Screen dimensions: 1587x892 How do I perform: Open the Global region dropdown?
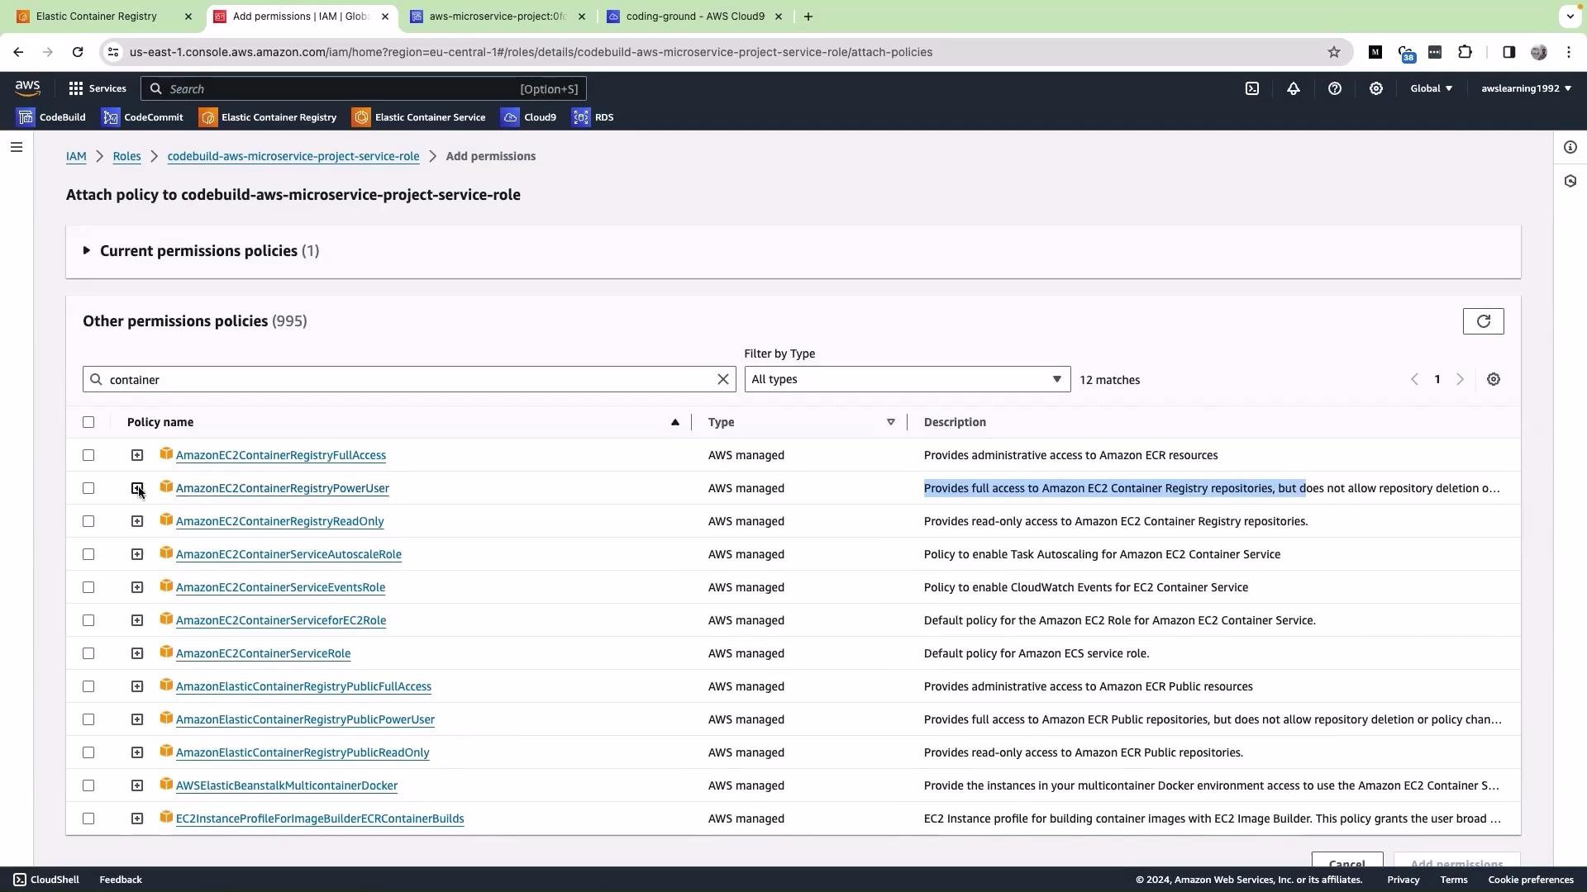pyautogui.click(x=1431, y=88)
